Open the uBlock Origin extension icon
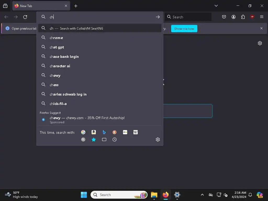Screen dimensions: 268x201 tap(252, 17)
